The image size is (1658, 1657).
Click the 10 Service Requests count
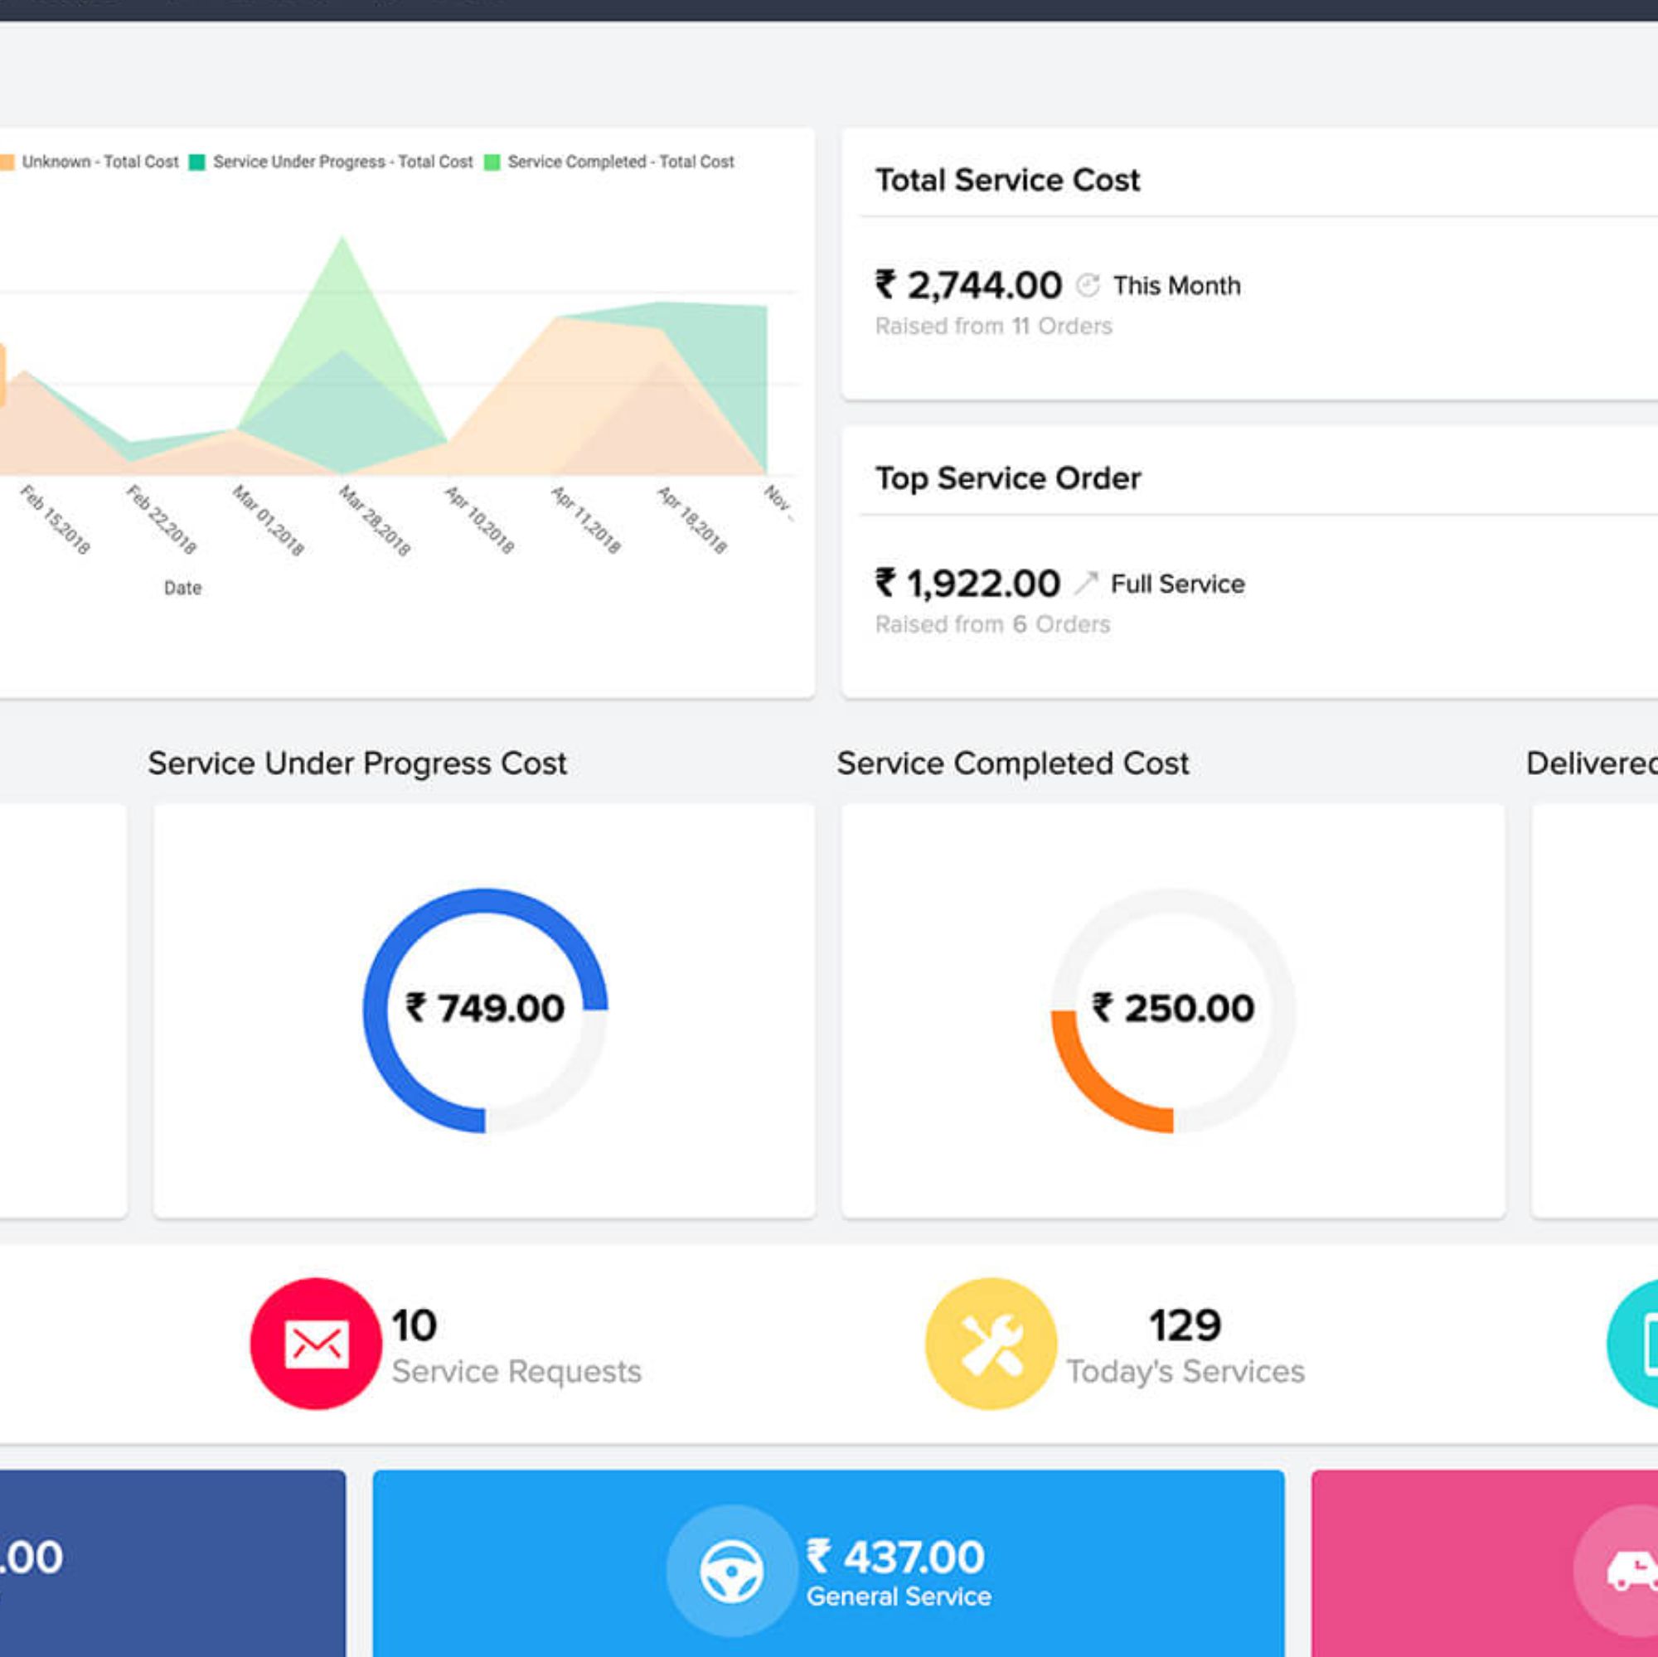[x=414, y=1325]
